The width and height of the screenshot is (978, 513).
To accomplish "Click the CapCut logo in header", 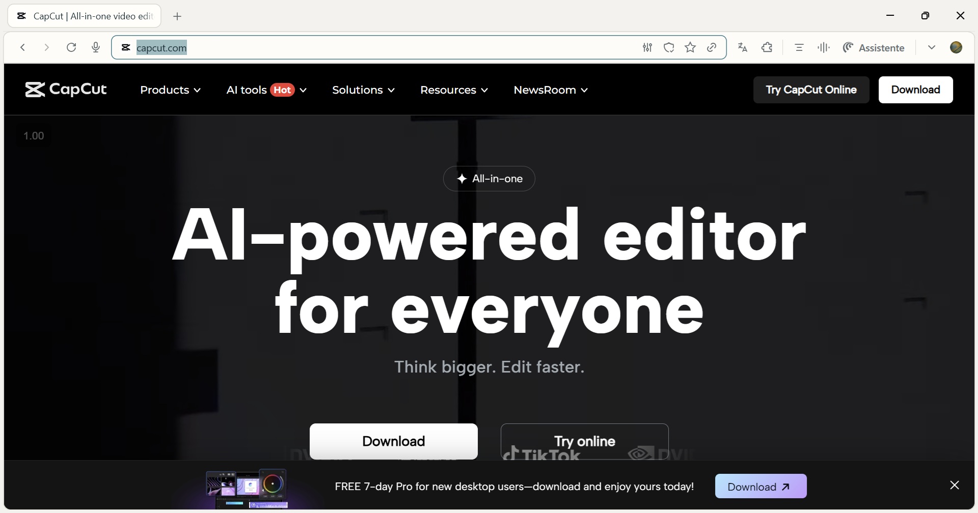I will coord(66,90).
